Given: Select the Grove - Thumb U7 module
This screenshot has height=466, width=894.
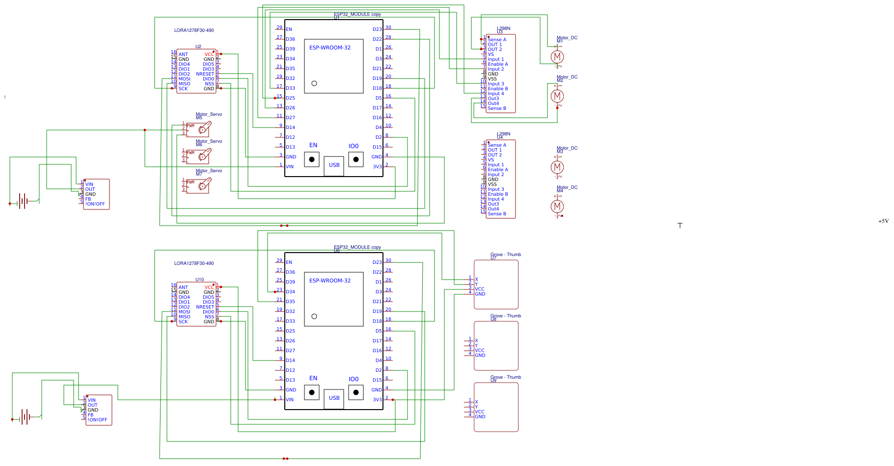Looking at the screenshot, I should 496,285.
